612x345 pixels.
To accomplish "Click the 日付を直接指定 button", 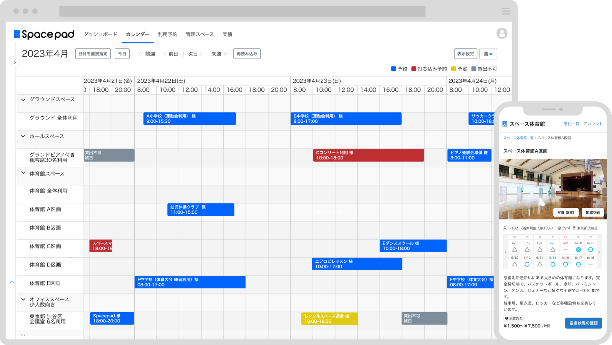I will pos(93,54).
